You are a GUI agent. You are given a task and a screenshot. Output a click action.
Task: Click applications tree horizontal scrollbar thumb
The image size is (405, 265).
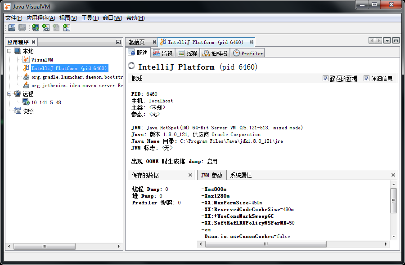pyautogui.click(x=45, y=246)
